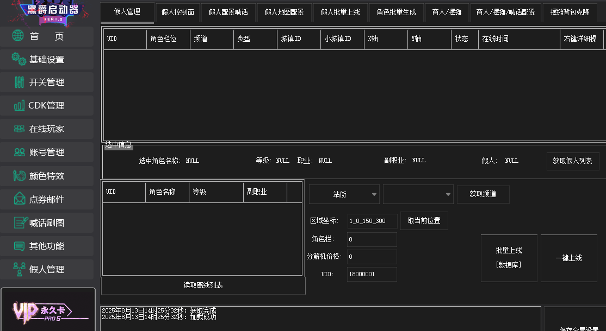This screenshot has width=606, height=331.
Task: Click the 一键上线 button
Action: (x=568, y=258)
